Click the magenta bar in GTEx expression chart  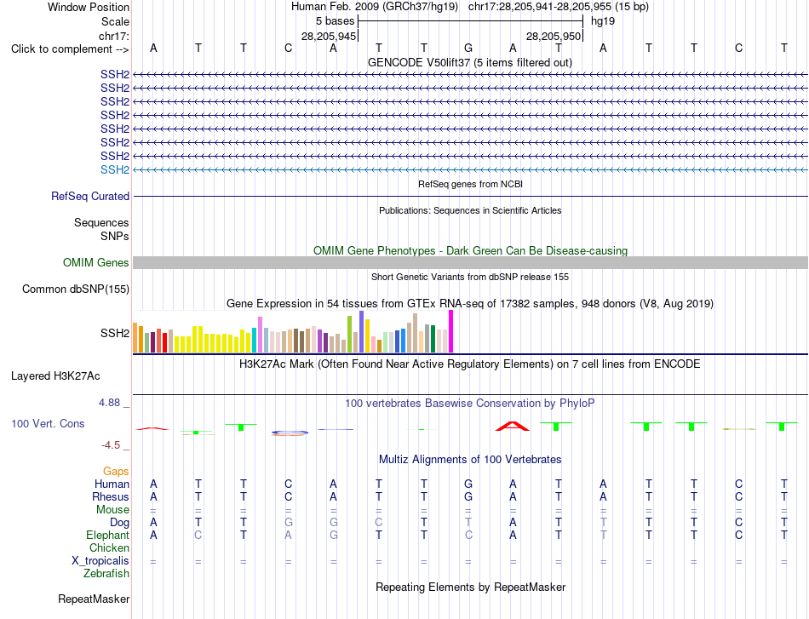click(451, 331)
